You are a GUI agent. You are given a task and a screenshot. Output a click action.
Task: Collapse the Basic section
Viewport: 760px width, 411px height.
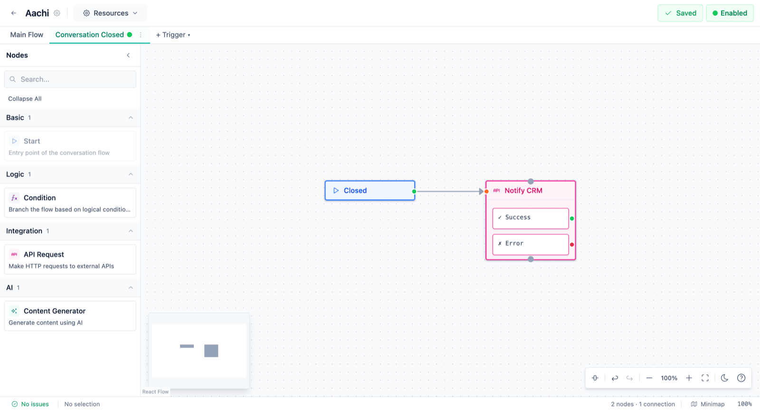coord(70,118)
